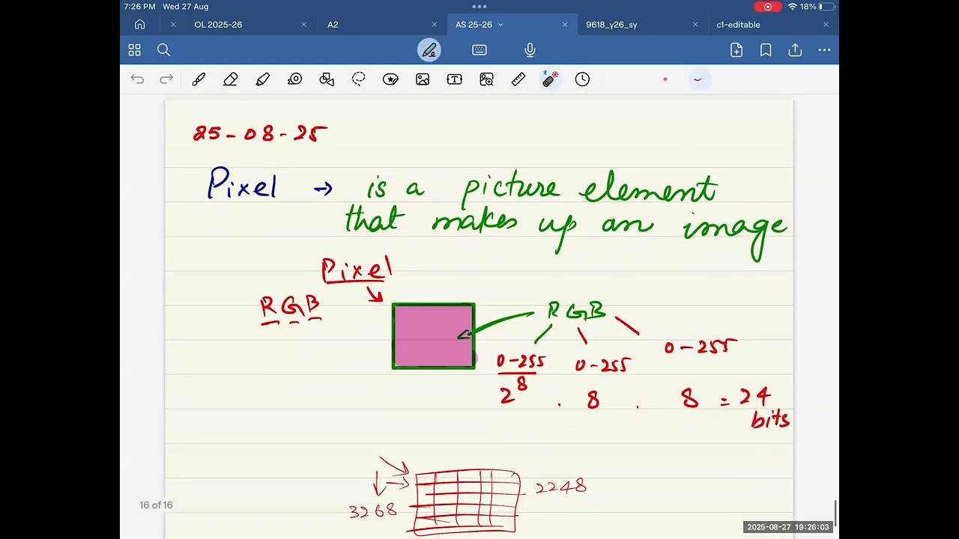Bookmark the current page
This screenshot has height=539, width=959.
[x=766, y=50]
